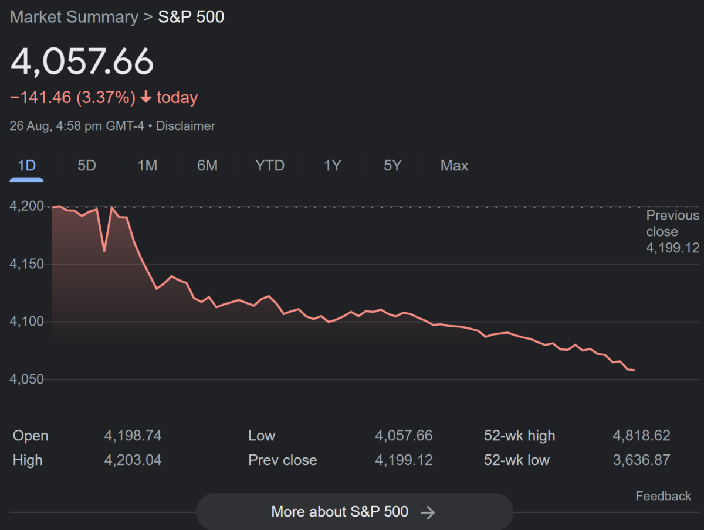Switch to the 5D chart tab
This screenshot has width=704, height=530.
[x=86, y=166]
